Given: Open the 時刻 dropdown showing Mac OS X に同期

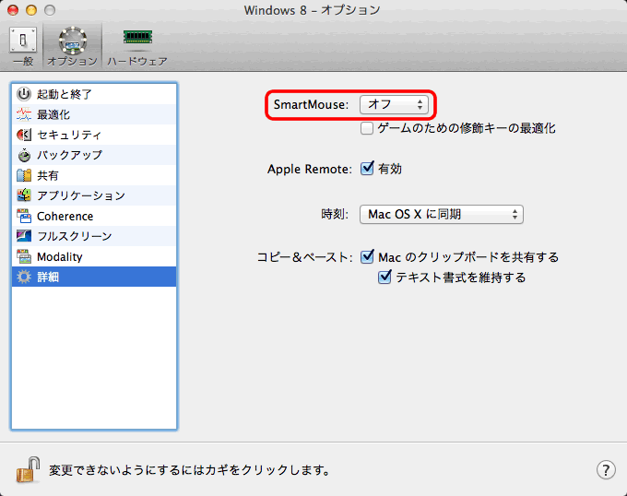Looking at the screenshot, I should pos(442,215).
